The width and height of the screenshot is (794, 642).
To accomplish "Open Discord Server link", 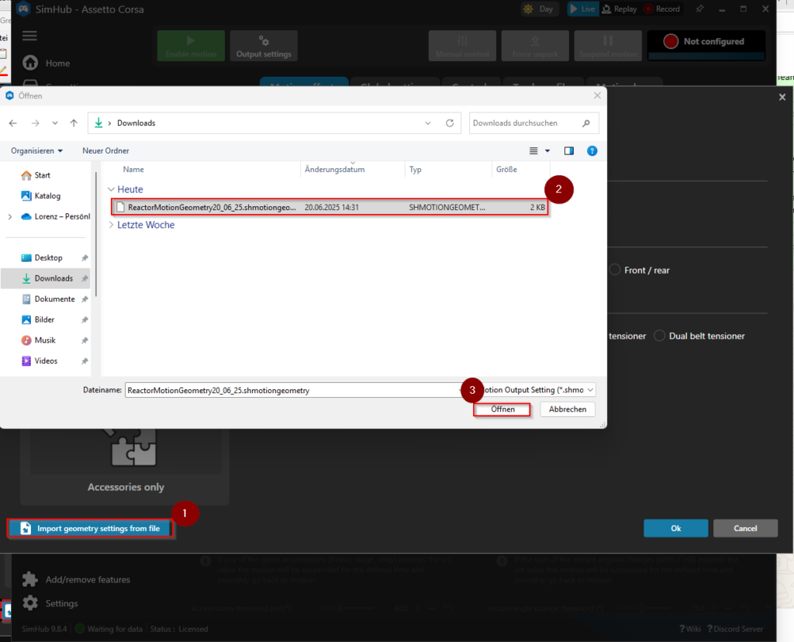I will coord(735,629).
